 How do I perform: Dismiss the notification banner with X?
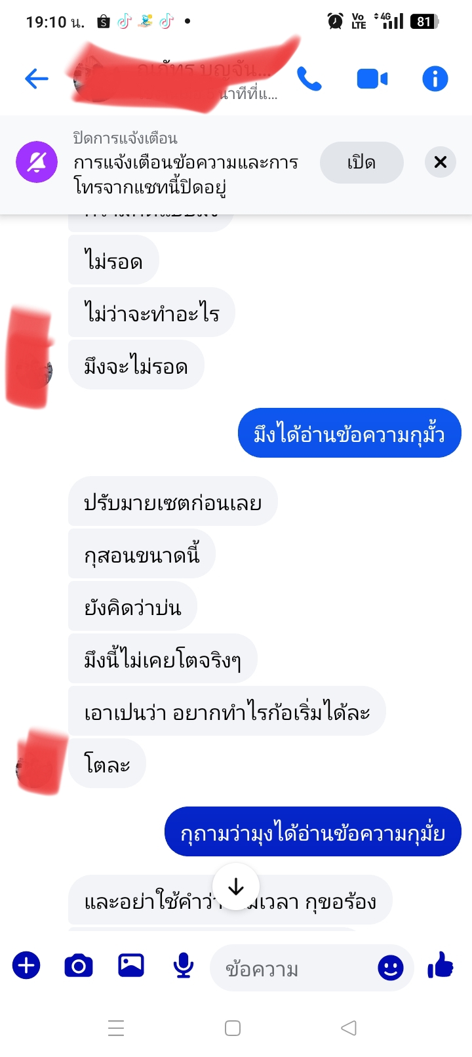[x=441, y=162]
